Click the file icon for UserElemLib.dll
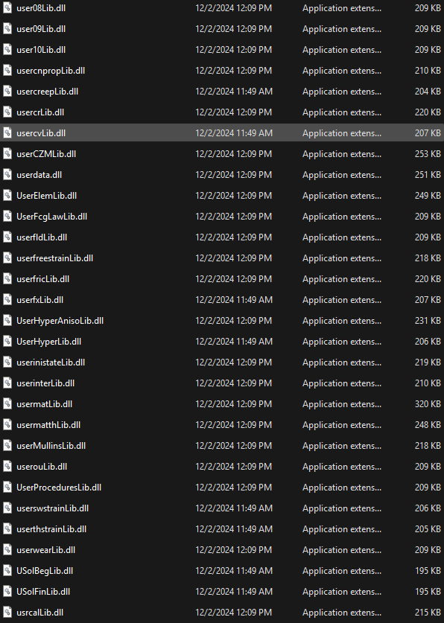Screen dimensions: 444x623 click(x=7, y=196)
